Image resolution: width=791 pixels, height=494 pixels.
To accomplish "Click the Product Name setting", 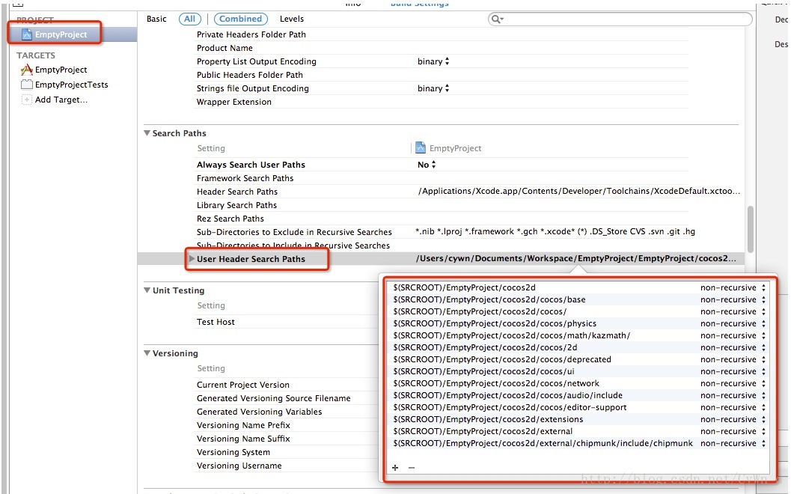I will [x=225, y=48].
